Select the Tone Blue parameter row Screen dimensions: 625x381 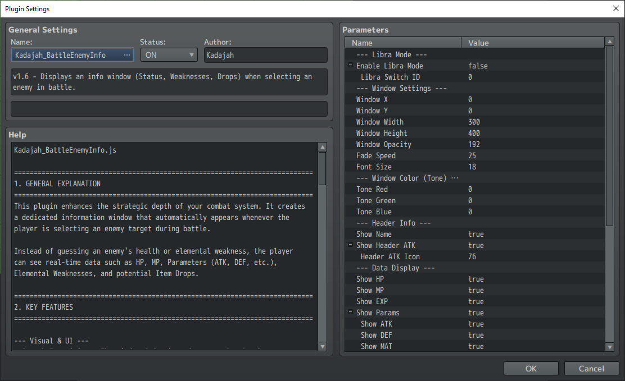point(475,212)
